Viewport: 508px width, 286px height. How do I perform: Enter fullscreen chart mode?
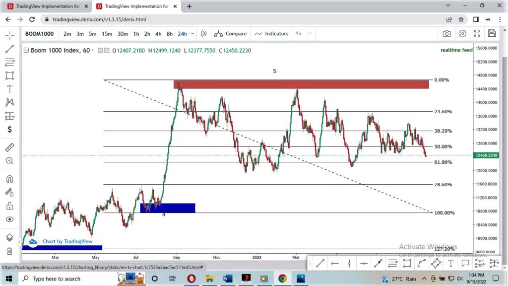(x=477, y=33)
